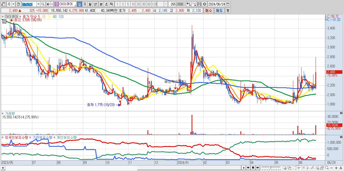
Task: Click the speaker sound icon
Action: 48,4
